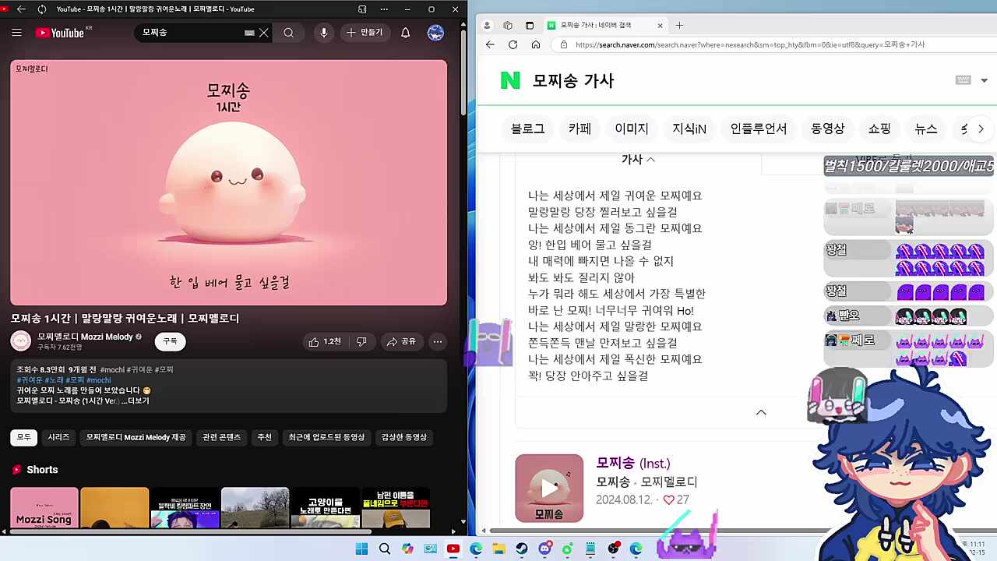Switch to the 인플루언서 search tab
The height and width of the screenshot is (561, 997).
(x=759, y=129)
